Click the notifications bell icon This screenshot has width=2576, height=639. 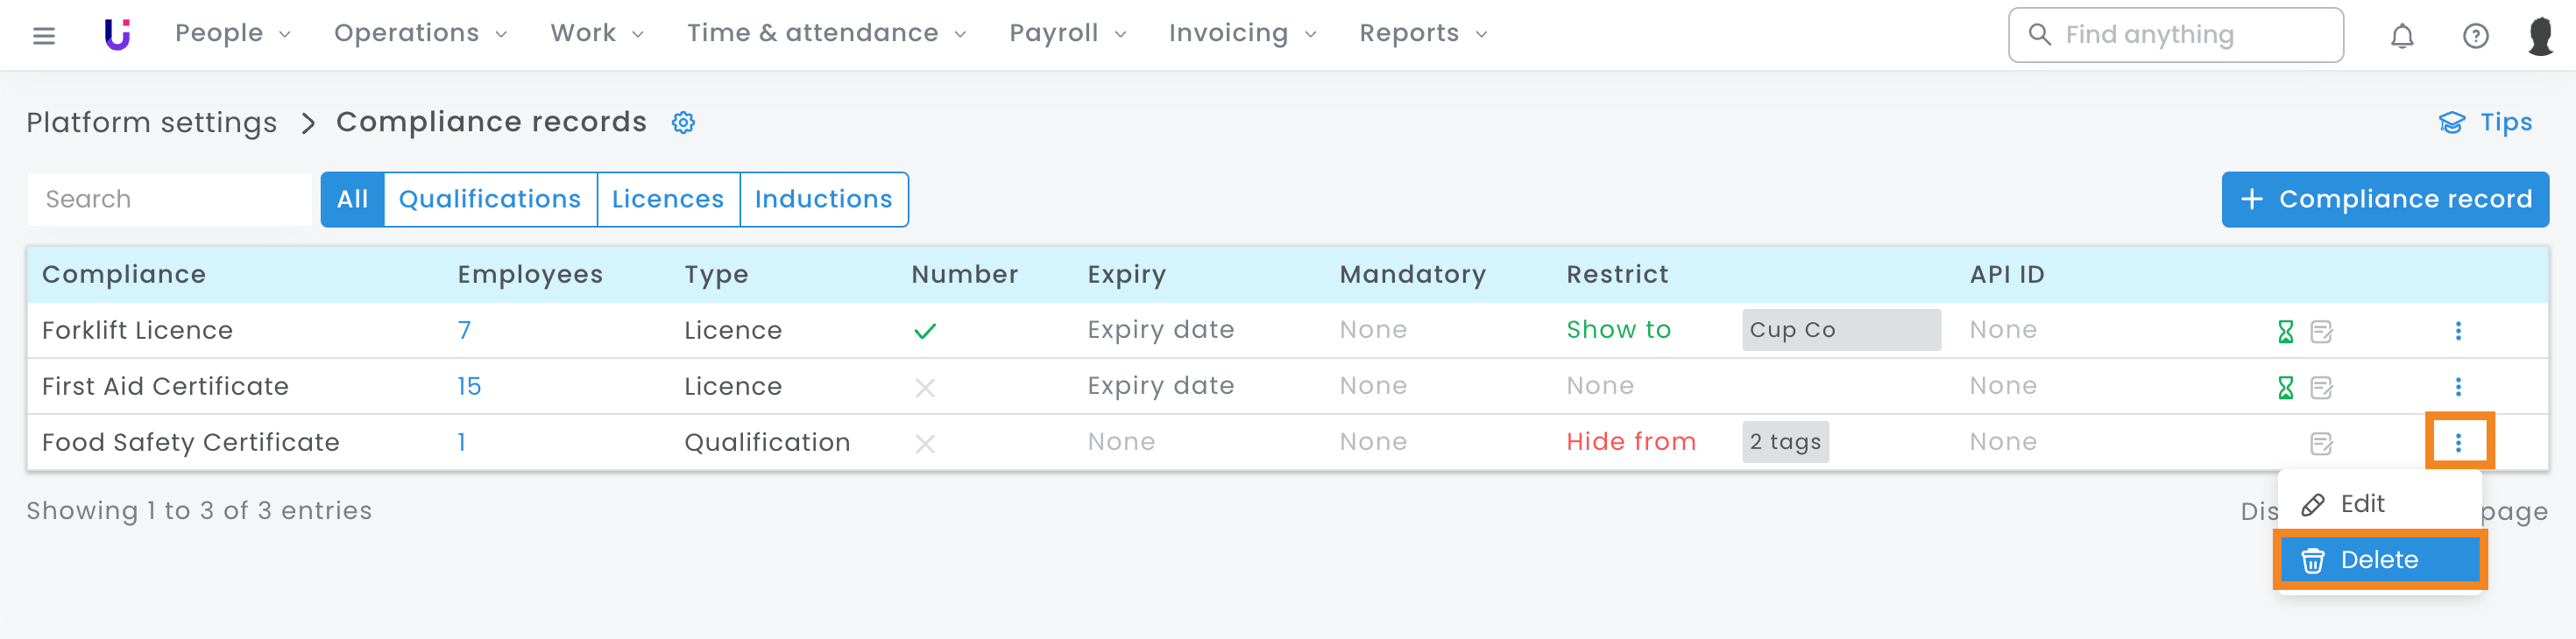coord(2402,36)
